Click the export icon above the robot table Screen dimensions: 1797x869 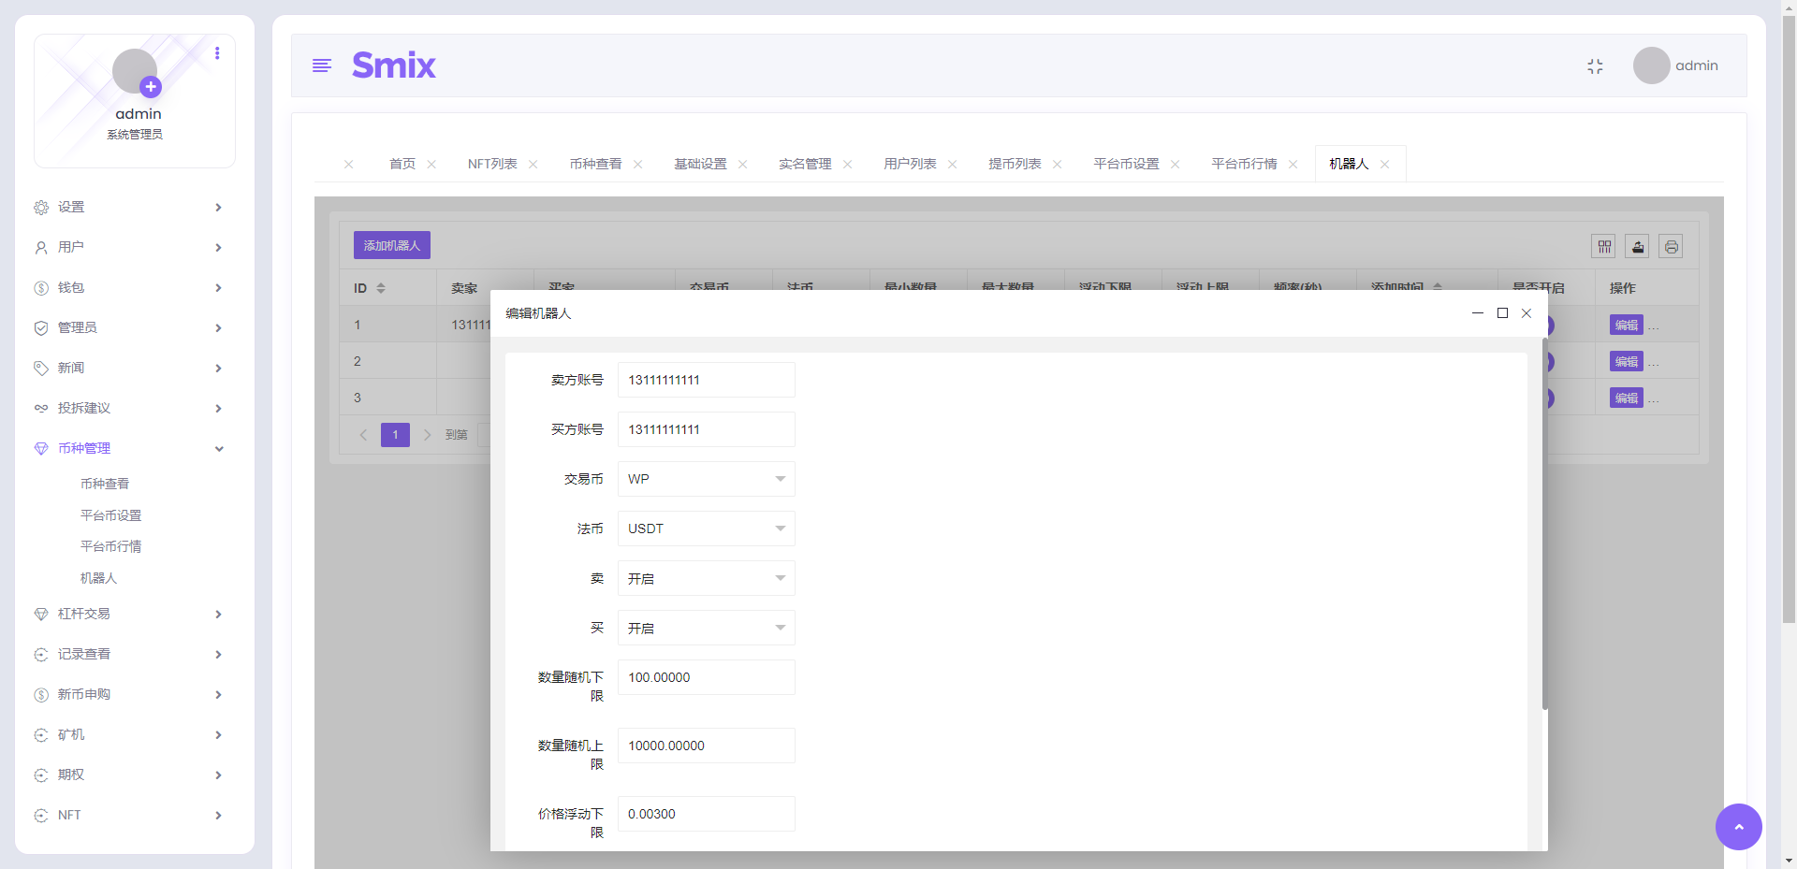1639,246
